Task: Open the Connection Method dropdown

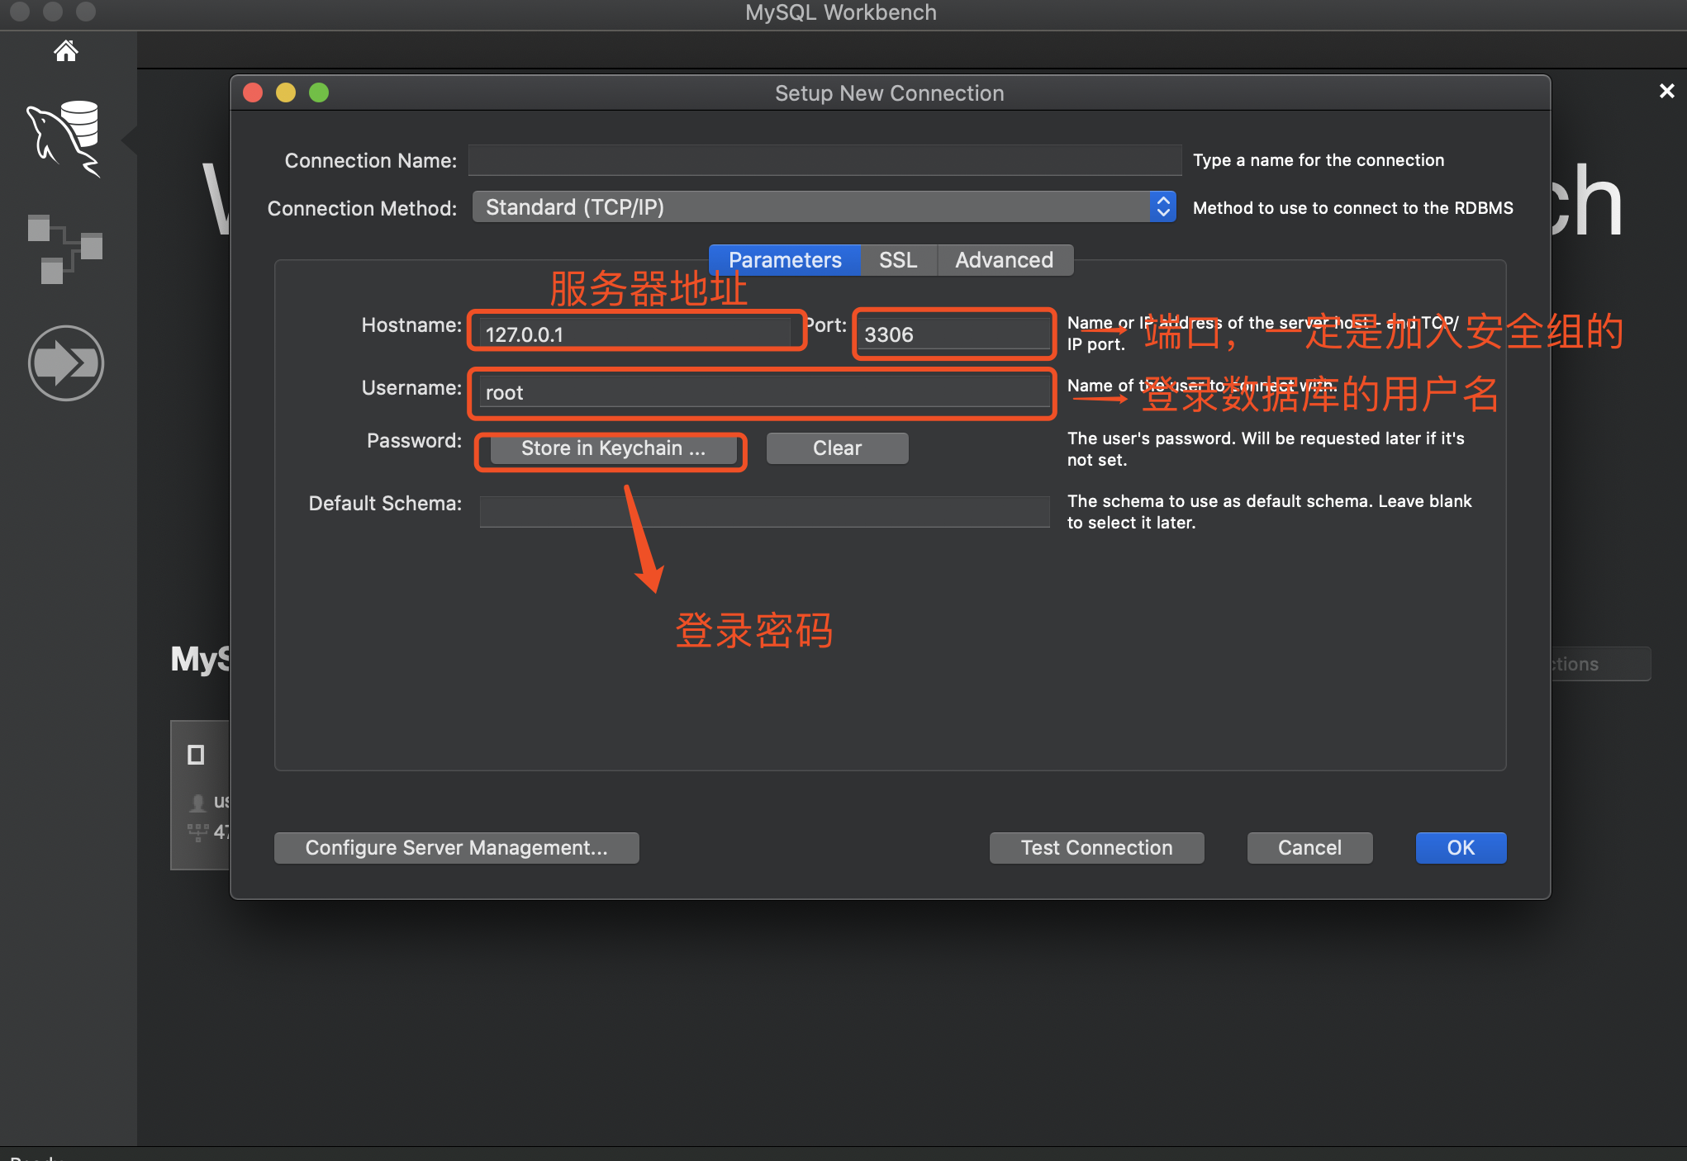Action: point(824,206)
